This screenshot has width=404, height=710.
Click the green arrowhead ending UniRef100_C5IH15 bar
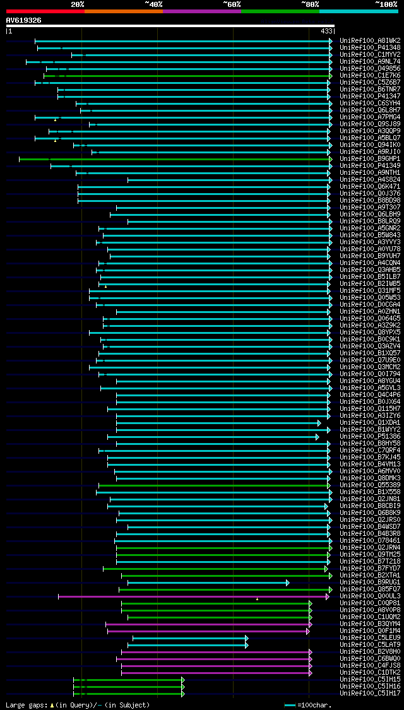point(183,680)
